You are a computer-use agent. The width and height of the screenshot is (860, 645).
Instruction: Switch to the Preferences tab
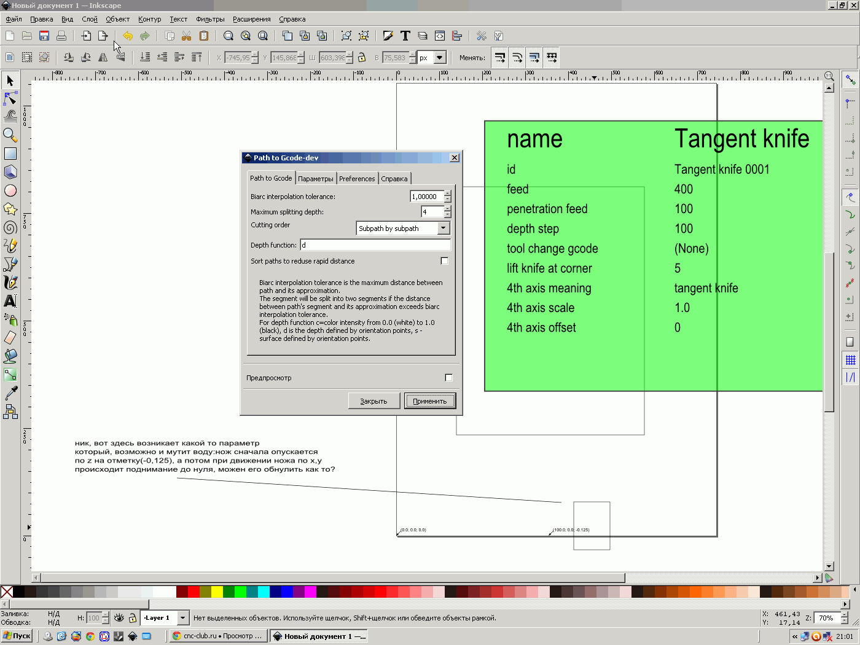point(357,179)
